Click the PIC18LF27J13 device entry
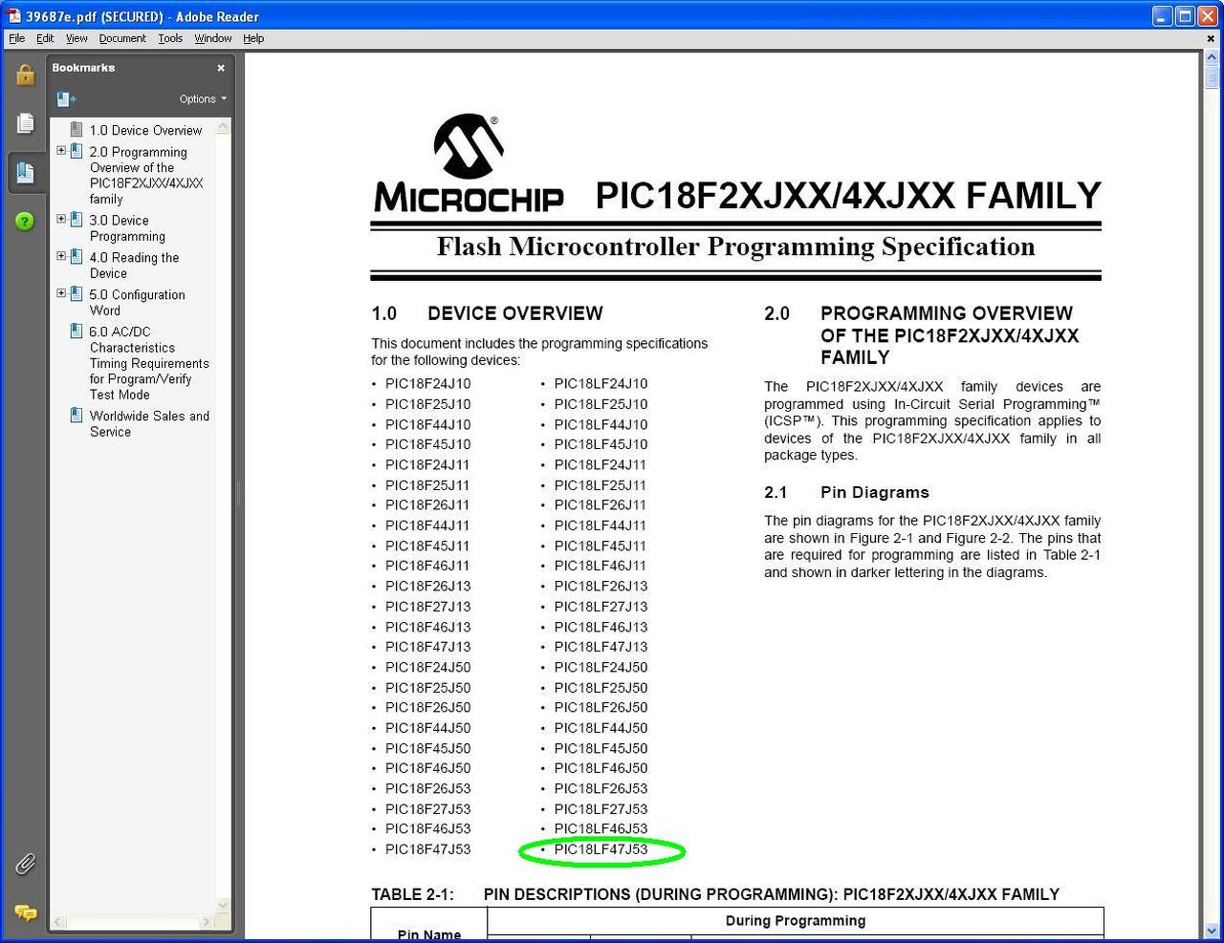 tap(601, 607)
